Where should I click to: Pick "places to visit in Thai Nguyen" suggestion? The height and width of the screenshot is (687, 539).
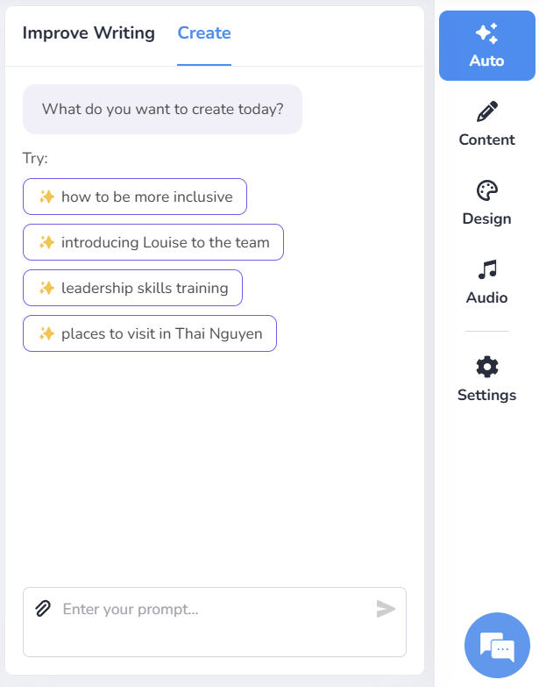pos(150,333)
